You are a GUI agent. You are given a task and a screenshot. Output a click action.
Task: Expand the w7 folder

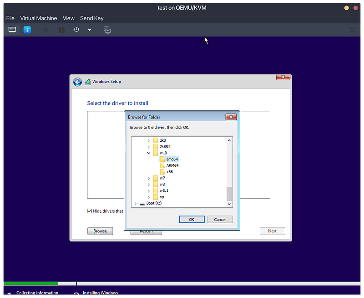point(149,178)
